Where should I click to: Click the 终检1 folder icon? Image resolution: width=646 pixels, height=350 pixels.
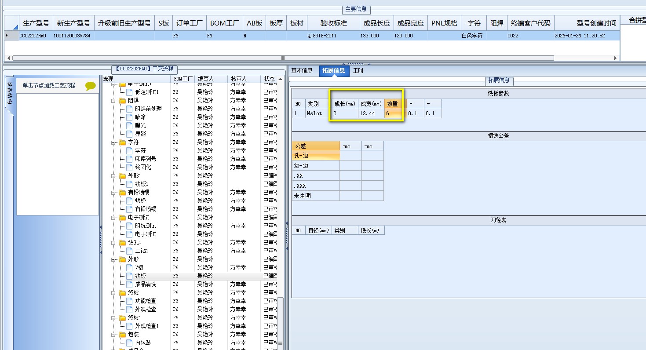click(122, 318)
